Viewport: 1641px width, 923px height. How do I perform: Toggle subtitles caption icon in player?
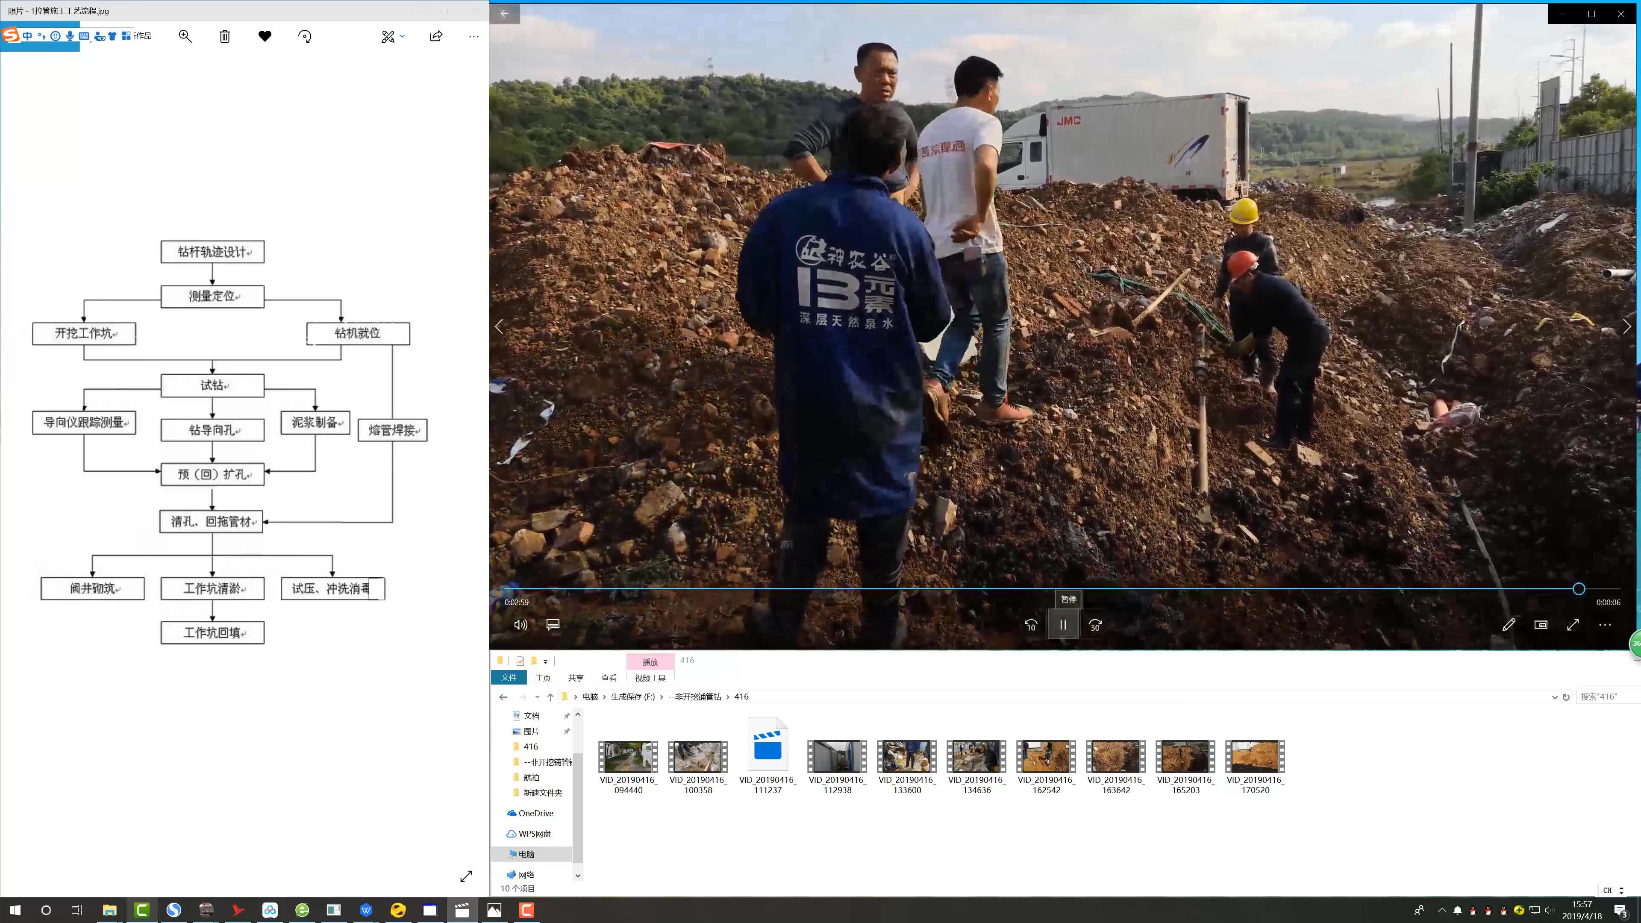tap(552, 625)
